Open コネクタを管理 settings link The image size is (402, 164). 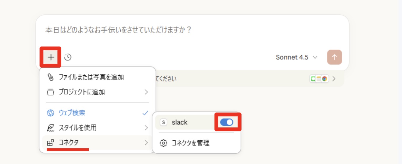[190, 143]
